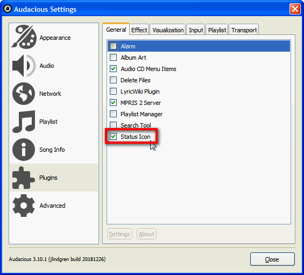304x275 pixels.
Task: Open the Advanced gear icon
Action: click(24, 206)
